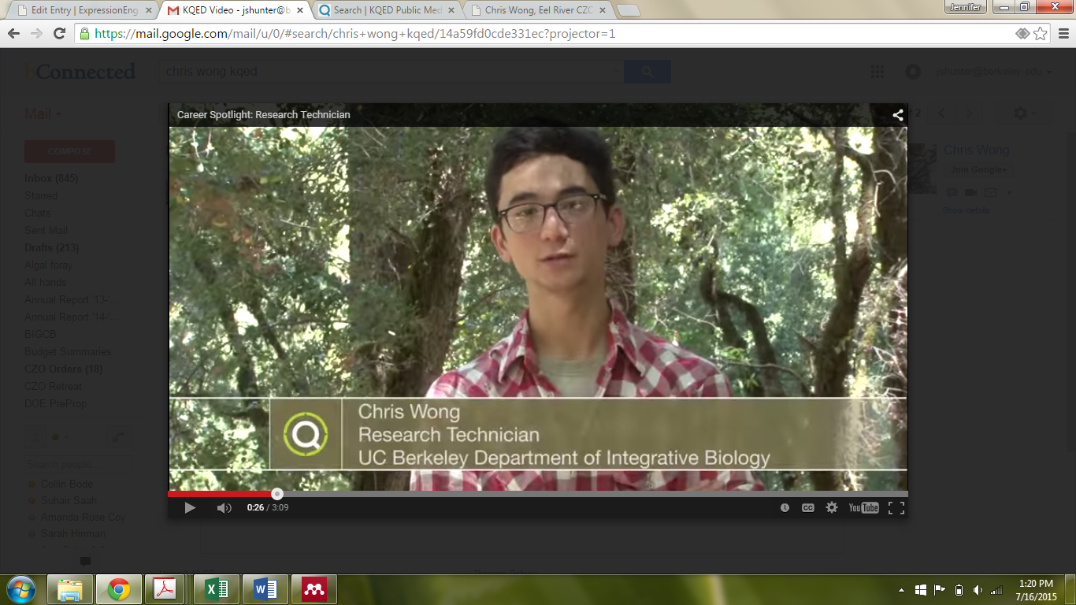This screenshot has height=605, width=1076.
Task: Reload the current page
Action: 59,33
